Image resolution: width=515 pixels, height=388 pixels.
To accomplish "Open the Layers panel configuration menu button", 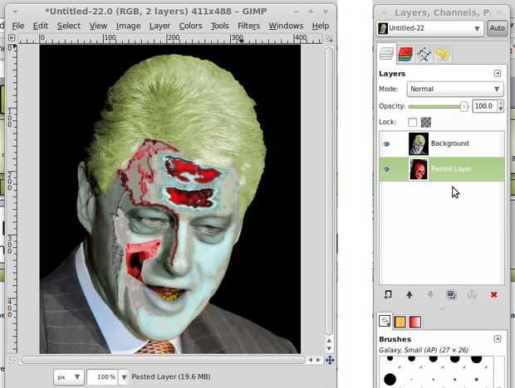I will [x=498, y=73].
